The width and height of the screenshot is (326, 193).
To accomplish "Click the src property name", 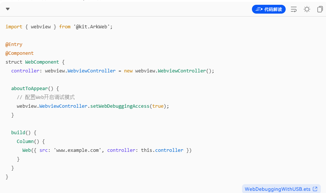I will click(x=44, y=150).
